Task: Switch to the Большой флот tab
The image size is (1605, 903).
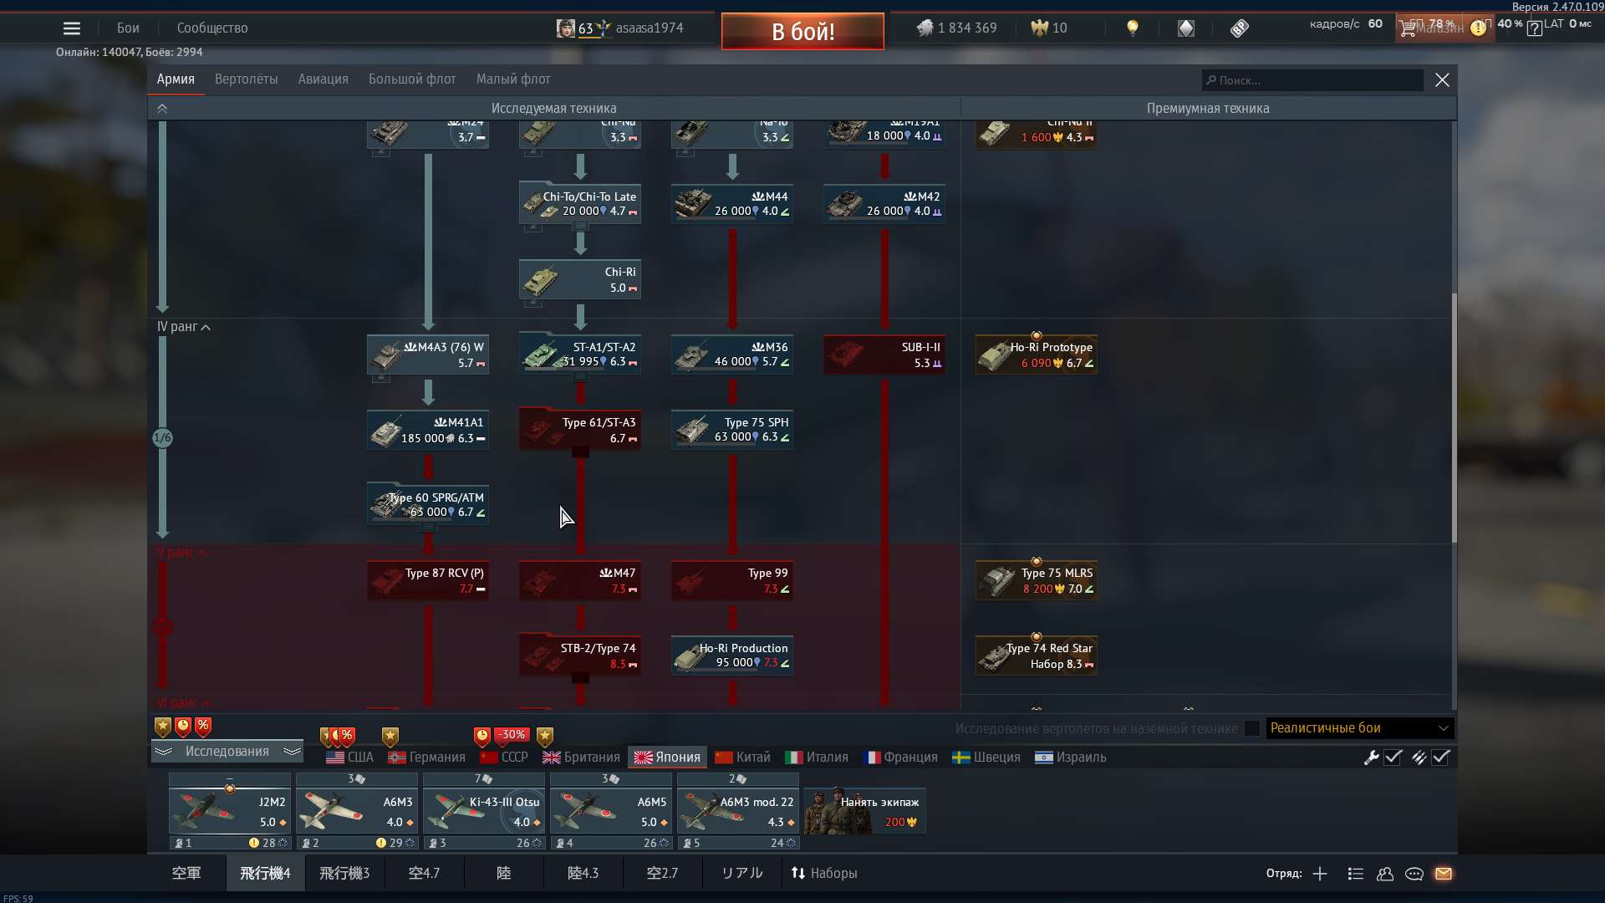Action: click(x=412, y=79)
